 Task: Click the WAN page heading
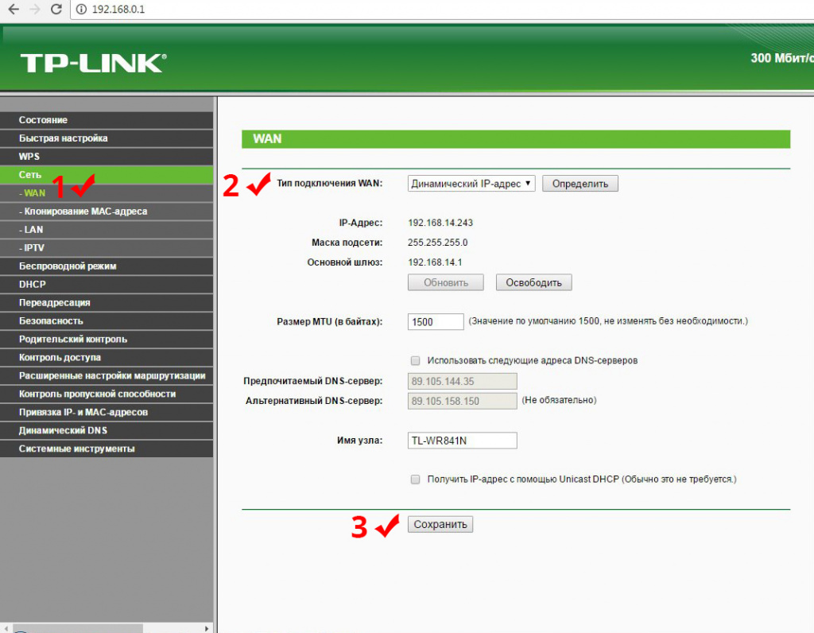[x=267, y=138]
